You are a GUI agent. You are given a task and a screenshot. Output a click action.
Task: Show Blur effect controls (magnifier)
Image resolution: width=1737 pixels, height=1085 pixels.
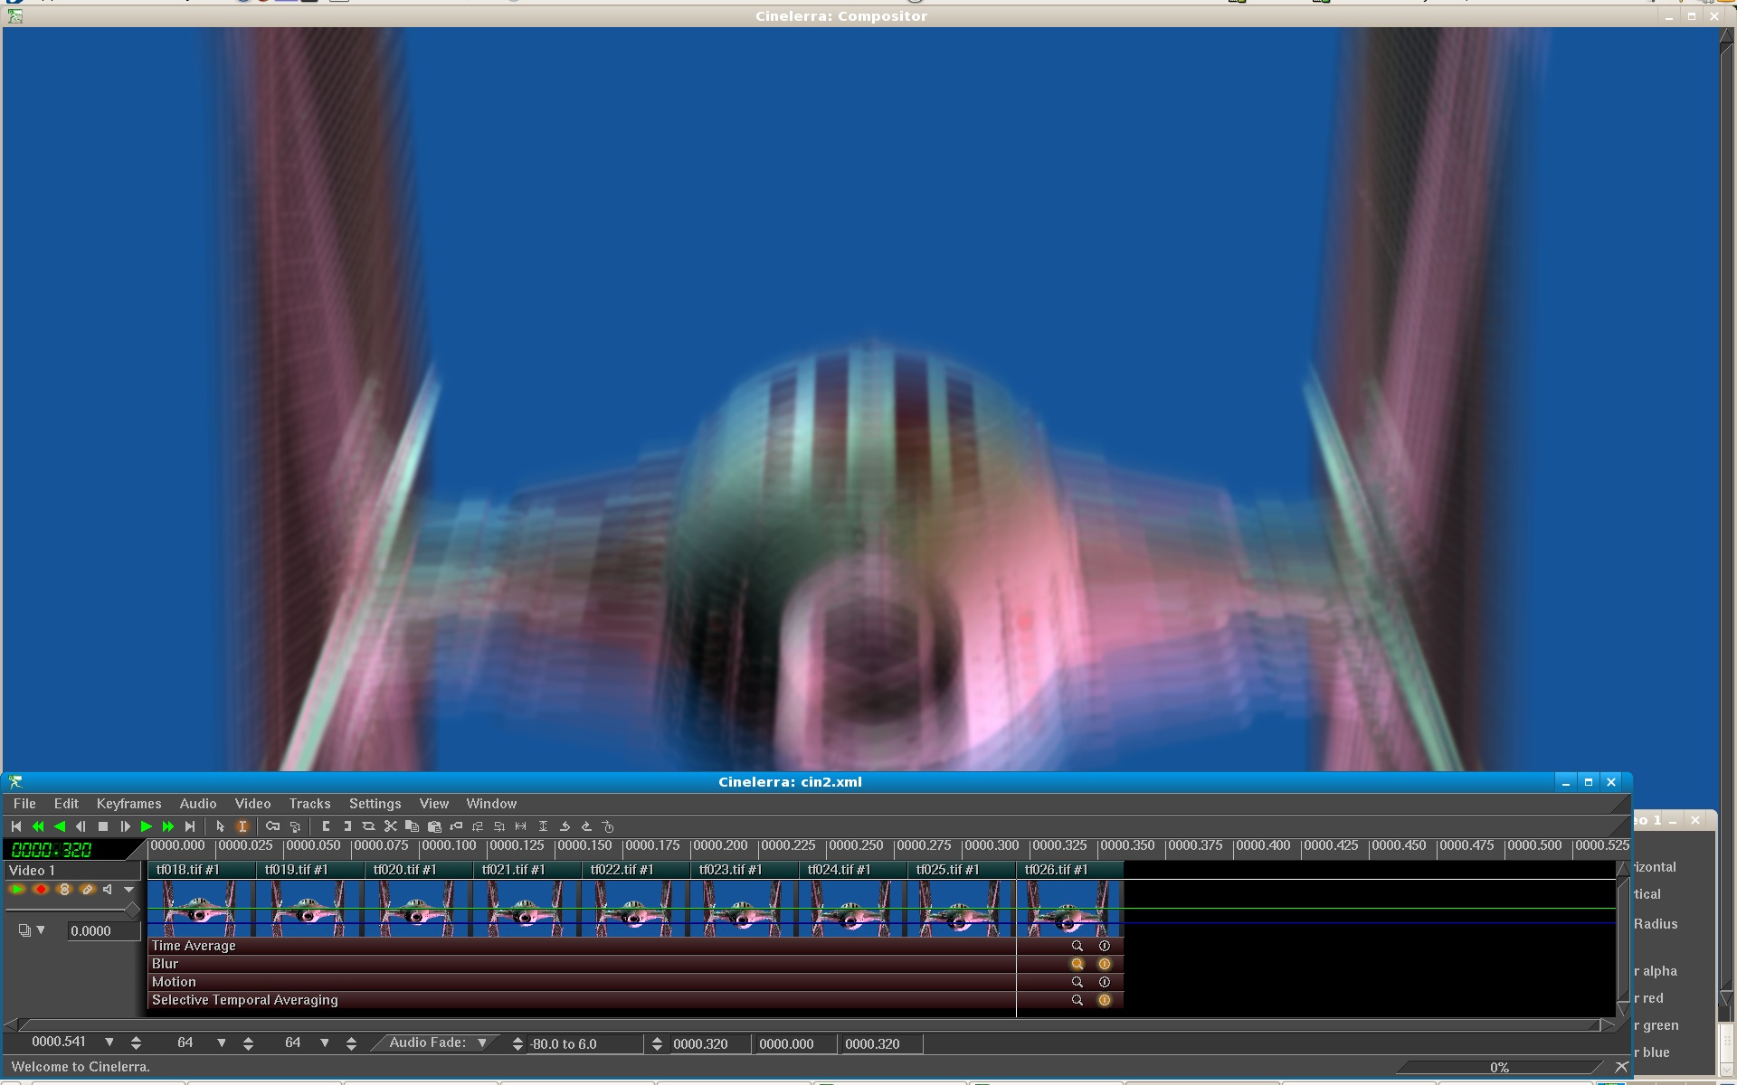click(1077, 964)
